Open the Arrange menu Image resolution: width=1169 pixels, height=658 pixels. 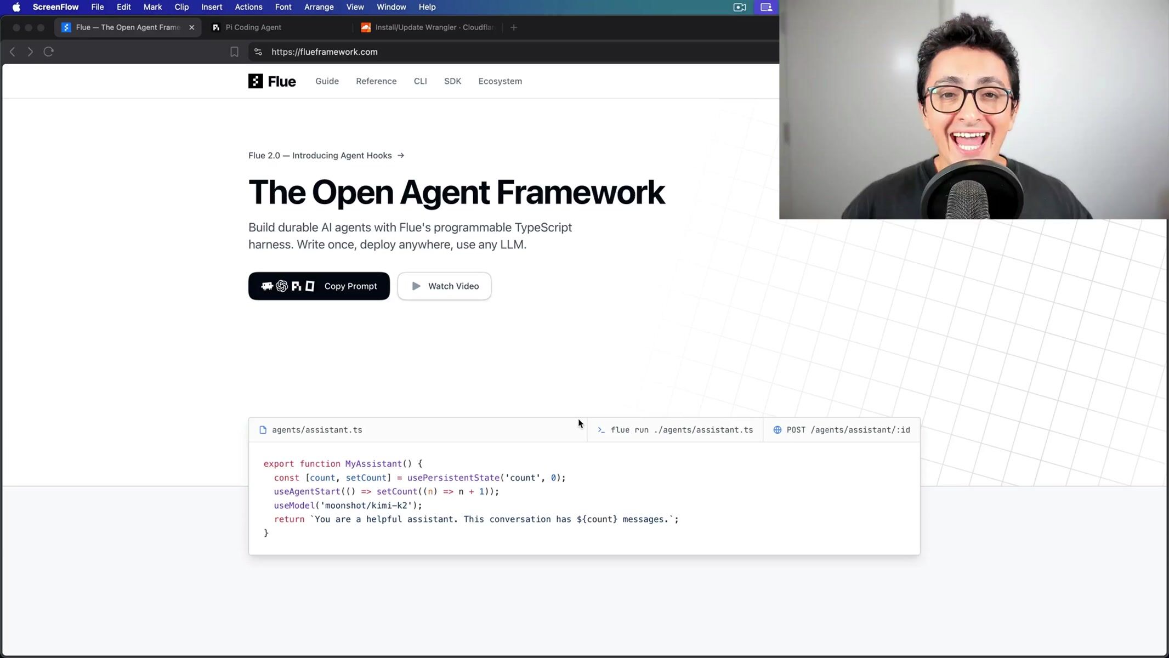(319, 7)
